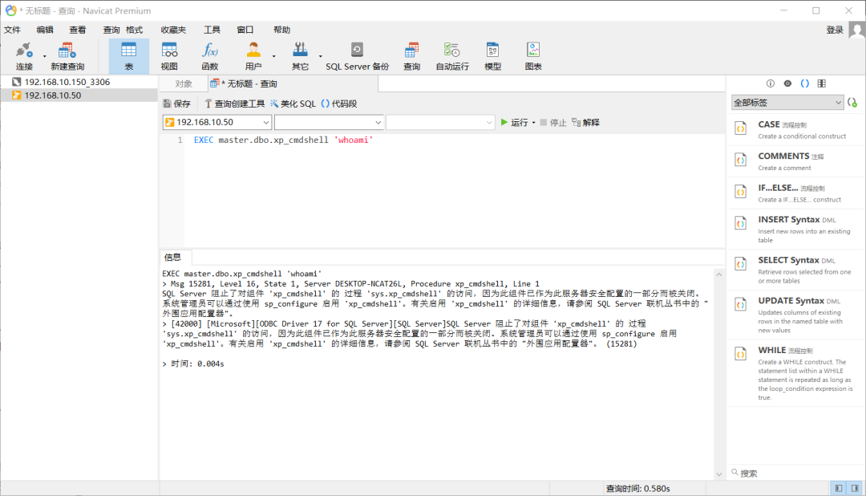Open the Function (函数) toolbar icon
This screenshot has height=496, width=866.
pos(210,56)
